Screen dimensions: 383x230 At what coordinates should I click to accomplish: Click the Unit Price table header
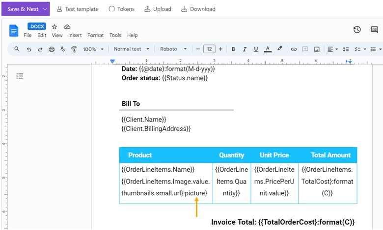coord(274,155)
